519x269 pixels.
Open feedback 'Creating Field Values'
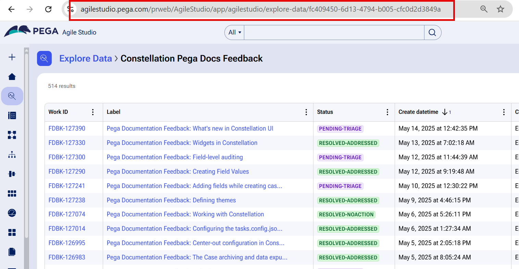(178, 172)
